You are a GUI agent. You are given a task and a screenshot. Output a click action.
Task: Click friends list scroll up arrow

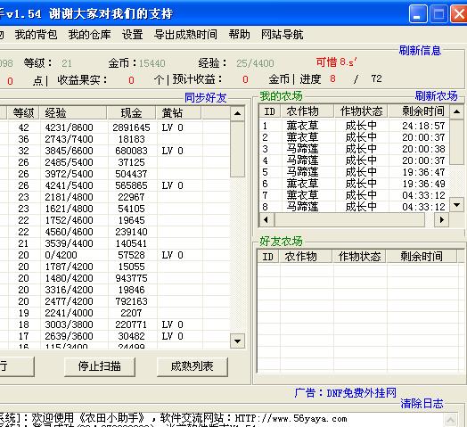click(237, 113)
